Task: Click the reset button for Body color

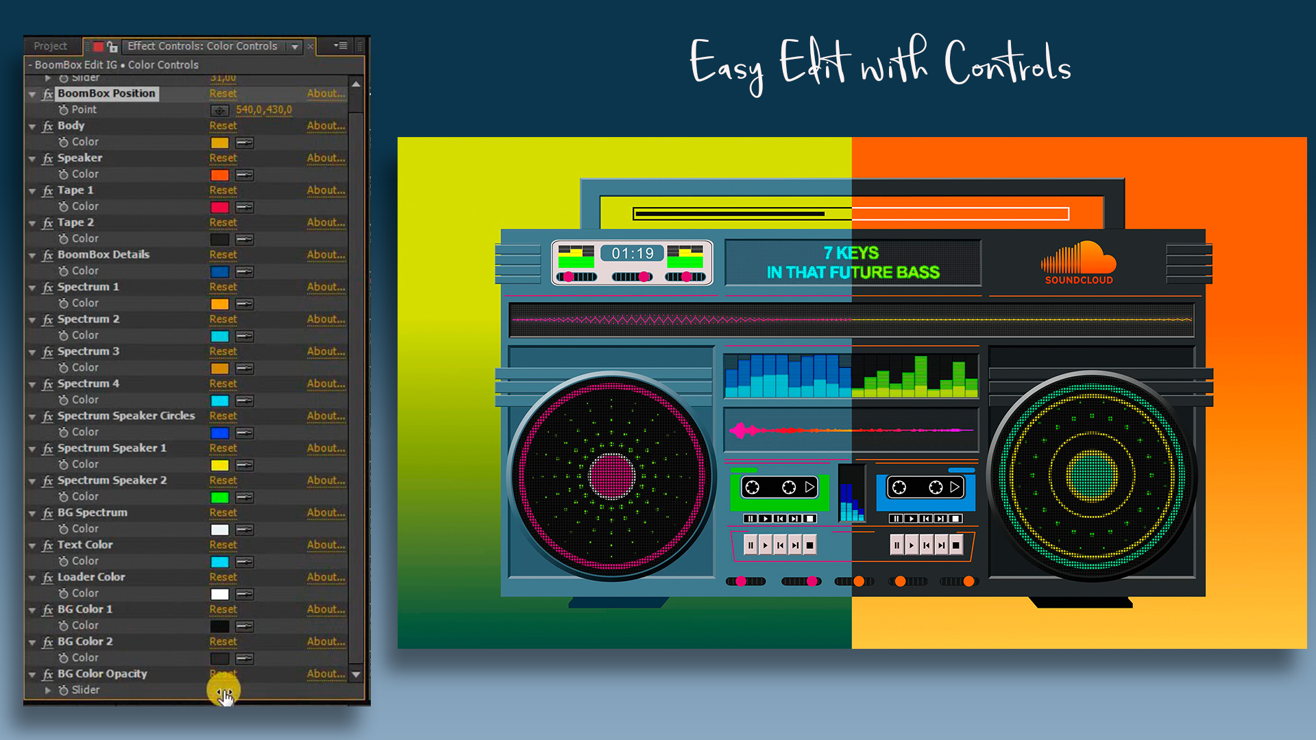Action: (222, 125)
